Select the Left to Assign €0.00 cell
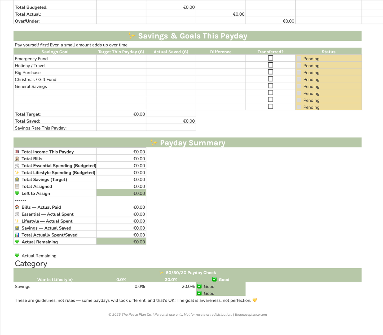This screenshot has height=335, width=383. click(x=121, y=193)
